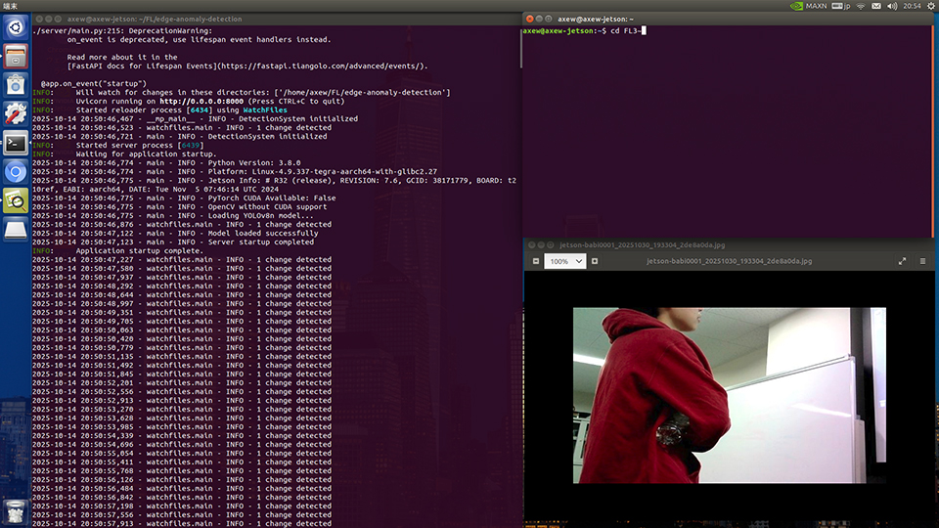Image resolution: width=939 pixels, height=528 pixels.
Task: Expand the 100% zoom level dropdown
Action: 565,262
